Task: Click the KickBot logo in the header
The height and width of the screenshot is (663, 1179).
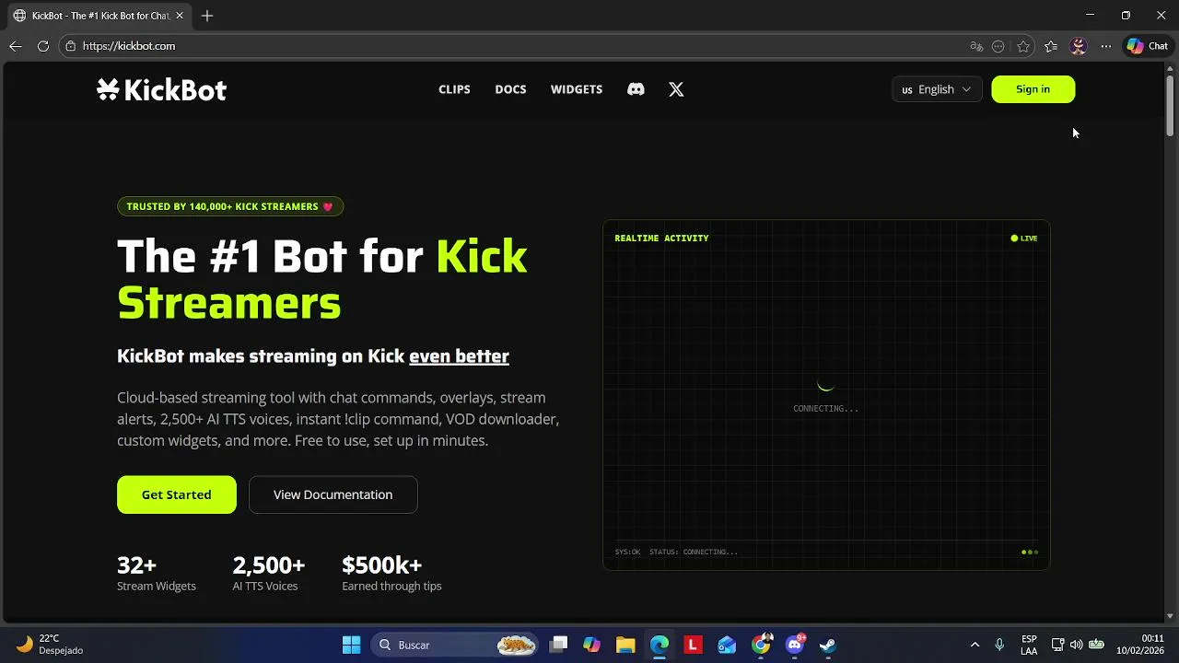Action: click(161, 89)
